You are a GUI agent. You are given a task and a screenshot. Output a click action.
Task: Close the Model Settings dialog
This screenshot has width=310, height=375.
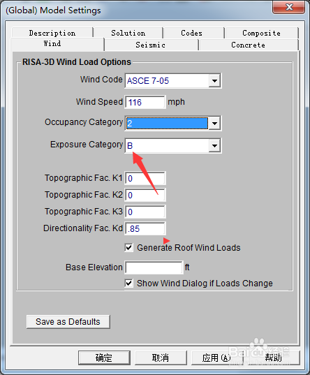[x=289, y=7]
